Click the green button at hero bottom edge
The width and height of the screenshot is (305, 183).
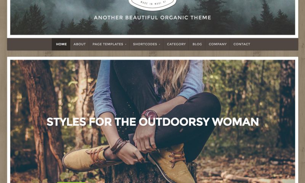(x=71, y=182)
